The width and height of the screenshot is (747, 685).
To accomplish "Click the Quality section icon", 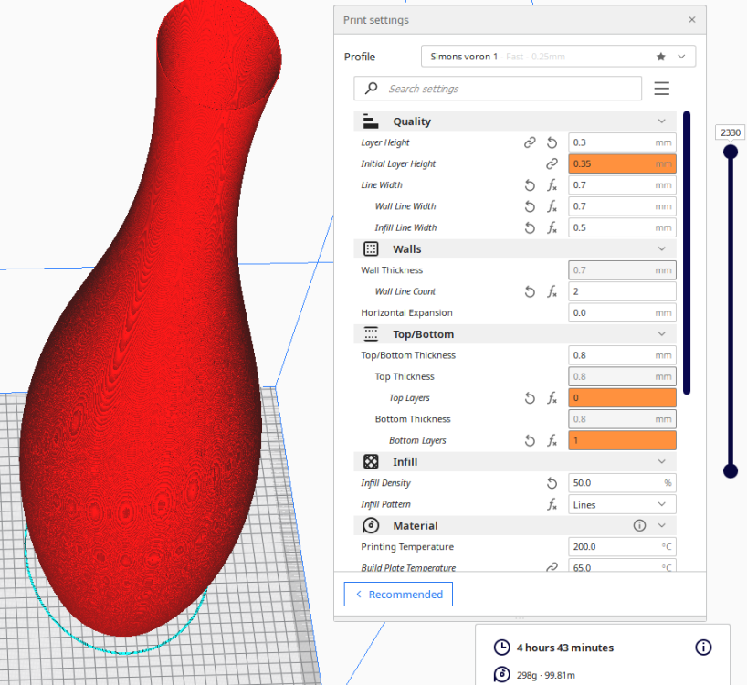I will click(x=371, y=121).
